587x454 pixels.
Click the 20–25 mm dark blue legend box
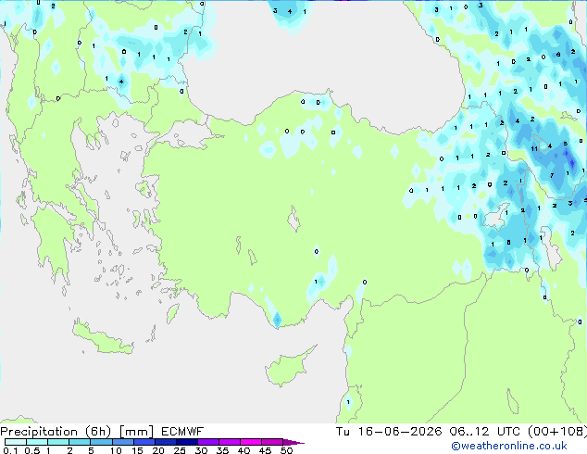(x=166, y=442)
